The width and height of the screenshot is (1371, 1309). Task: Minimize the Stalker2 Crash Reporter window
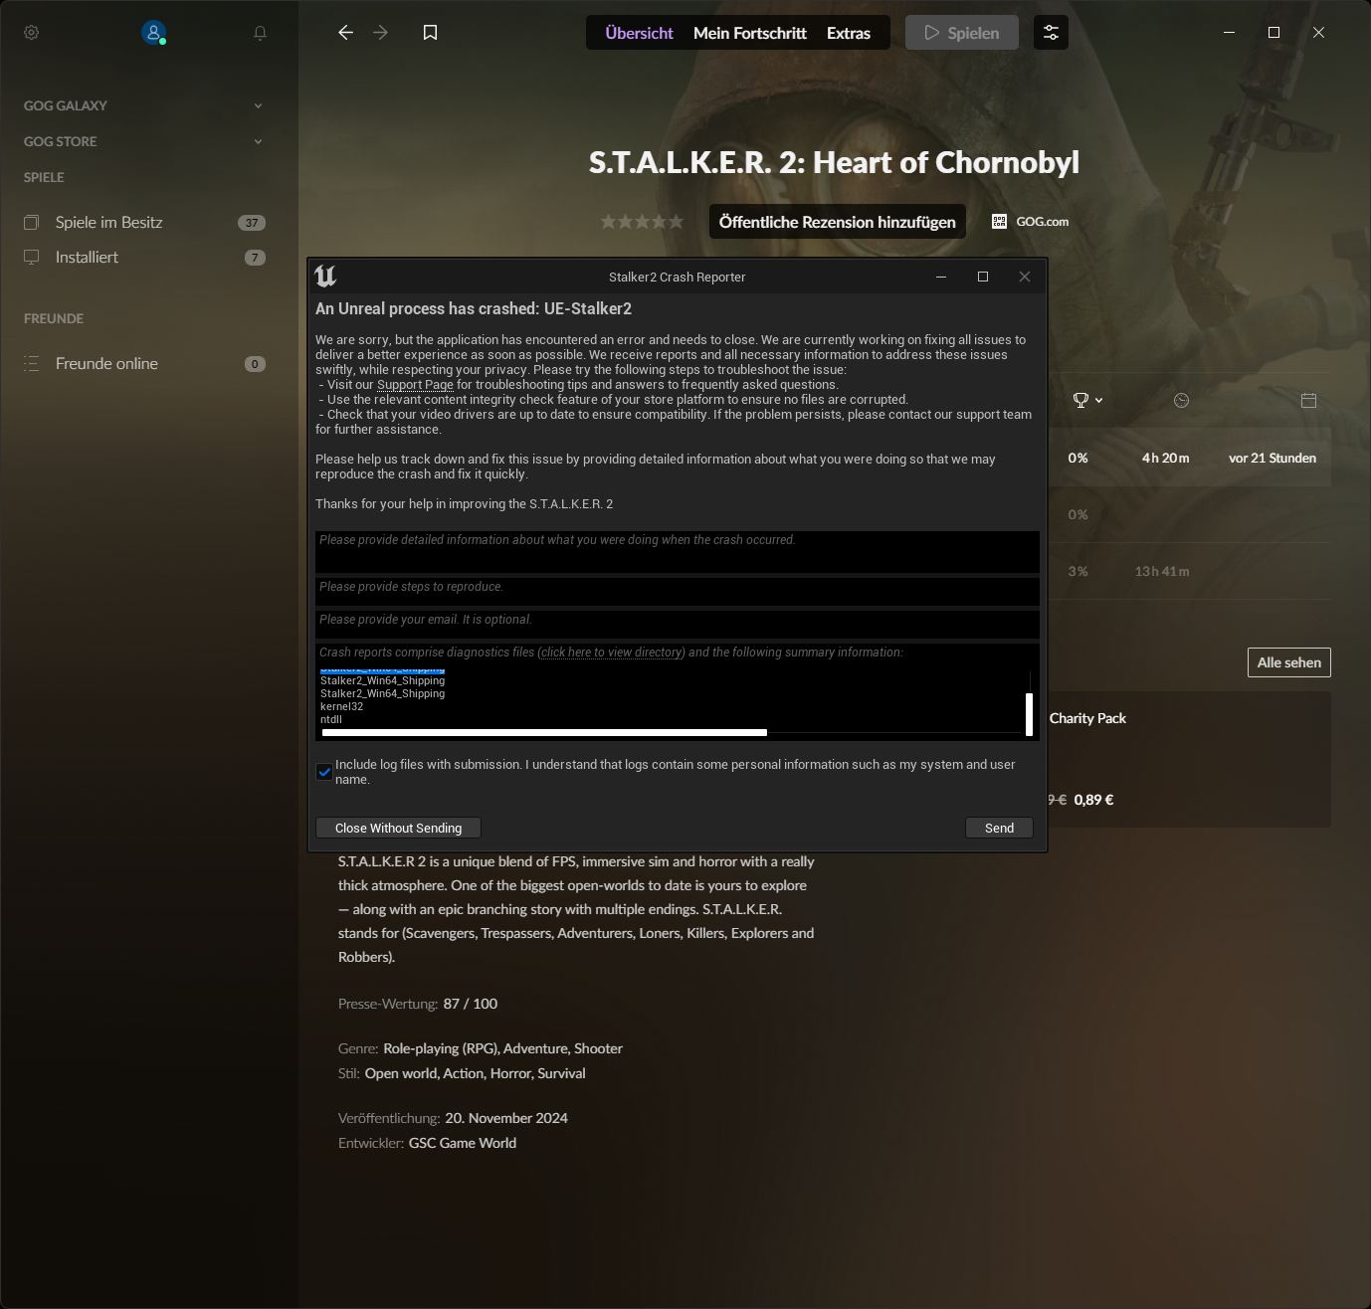(x=940, y=277)
